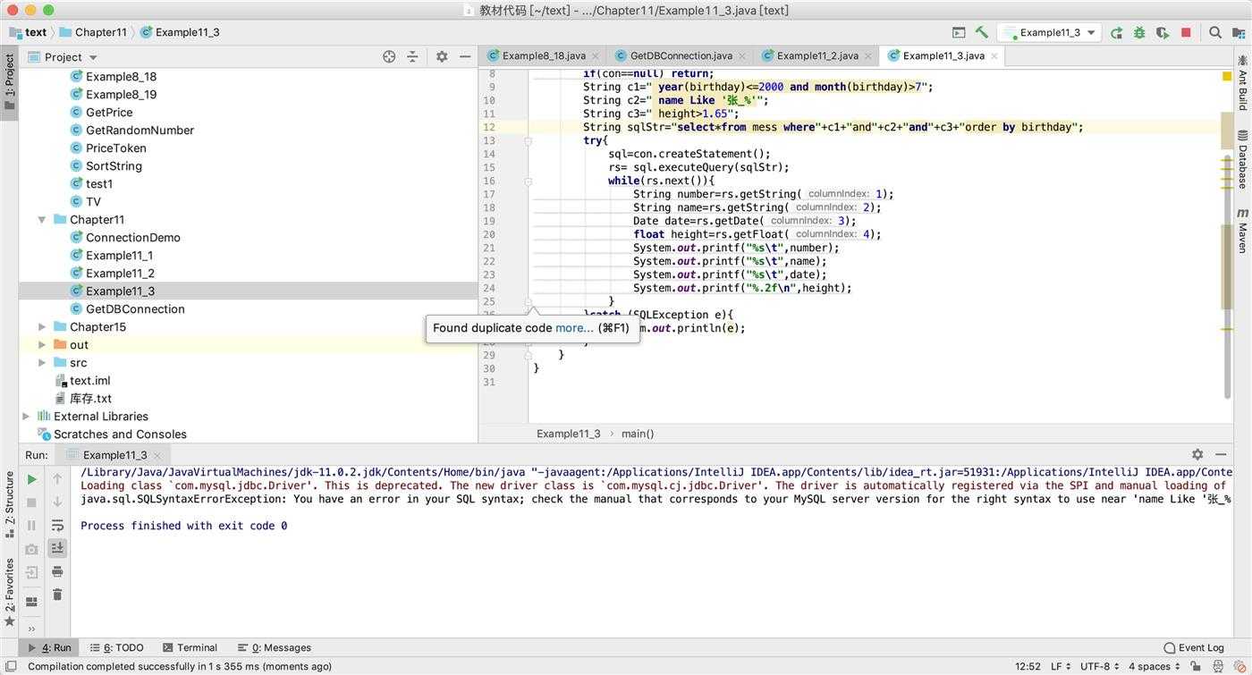Open Event Log in status bar
1252x675 pixels.
pos(1193,647)
